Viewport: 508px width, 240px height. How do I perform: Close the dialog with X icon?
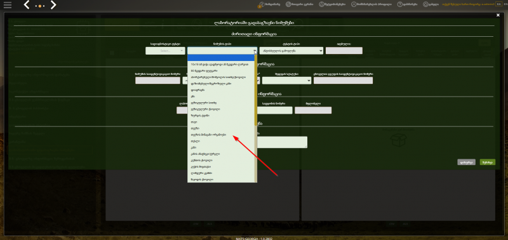pos(498,15)
